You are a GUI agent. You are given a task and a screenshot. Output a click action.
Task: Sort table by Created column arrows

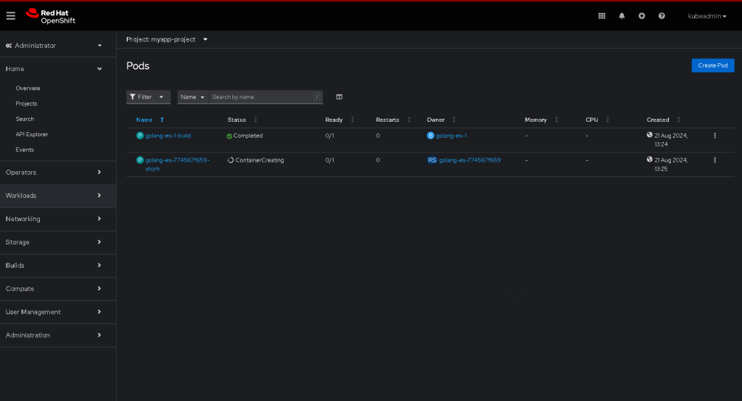679,120
